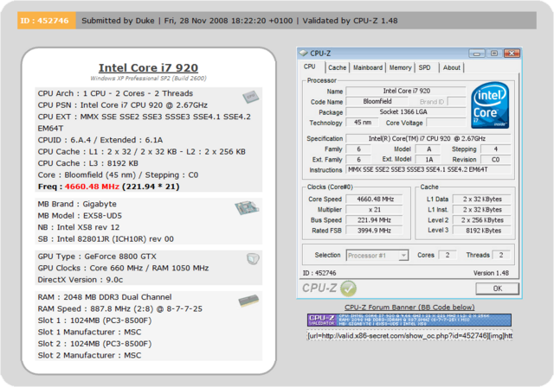Image resolution: width=554 pixels, height=387 pixels.
Task: Click the BB code URL text field
Action: point(409,335)
